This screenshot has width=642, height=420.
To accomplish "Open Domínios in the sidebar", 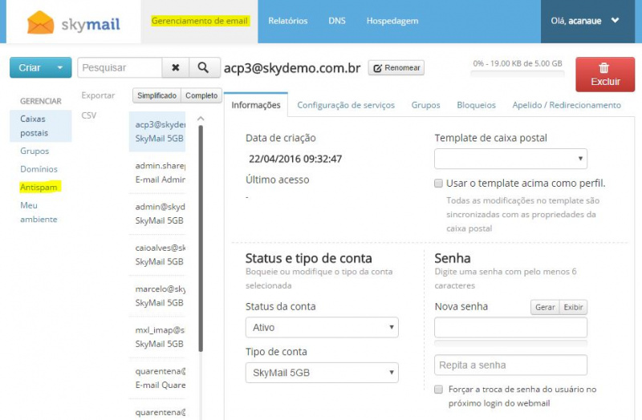I will [39, 169].
